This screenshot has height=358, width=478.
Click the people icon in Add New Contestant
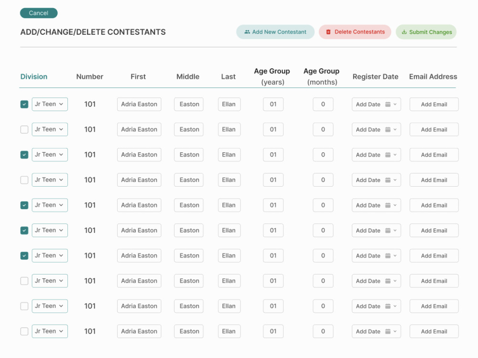tap(247, 32)
